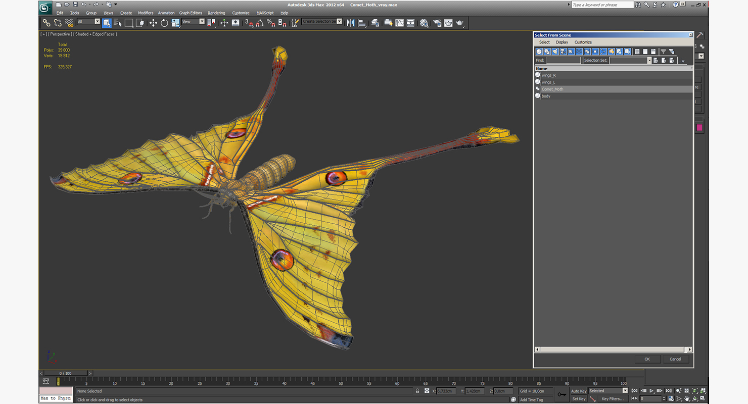Viewport: 748px width, 404px height.
Task: Open Key Filters button
Action: (612, 399)
